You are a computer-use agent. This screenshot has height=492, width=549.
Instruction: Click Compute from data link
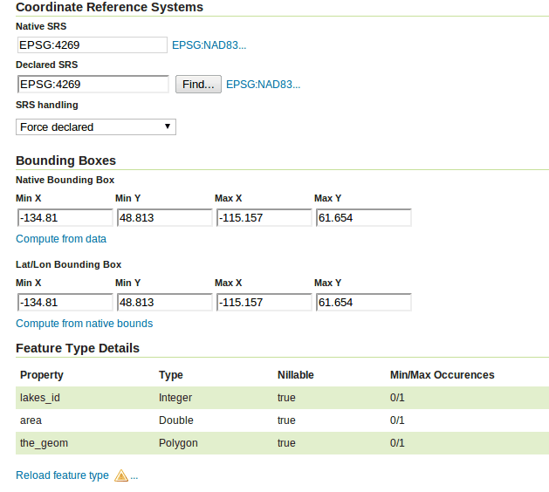[x=61, y=239]
